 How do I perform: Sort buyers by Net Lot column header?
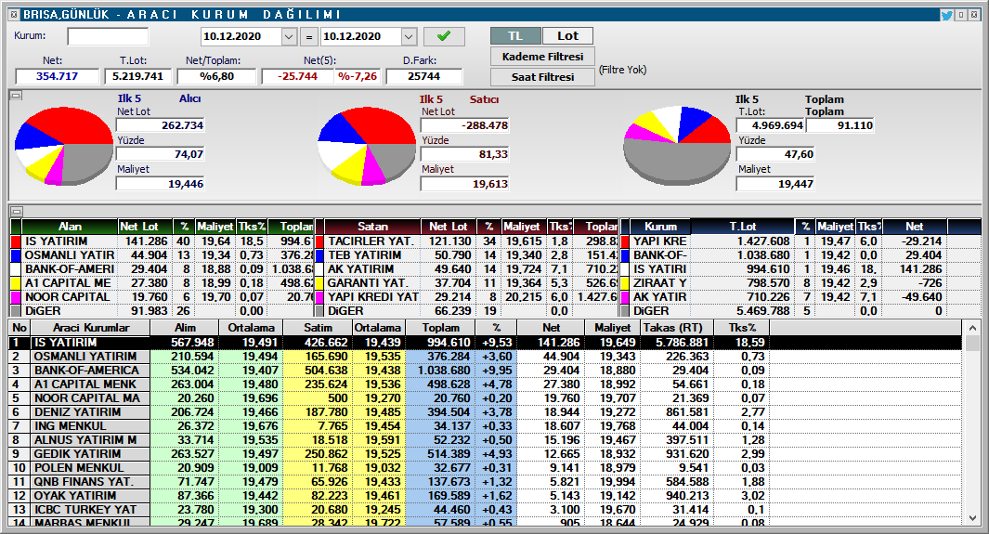click(147, 227)
